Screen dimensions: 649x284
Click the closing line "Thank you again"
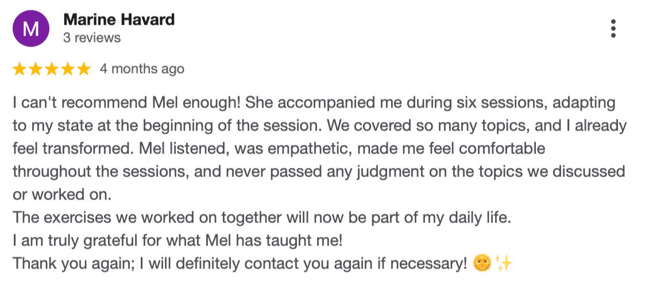point(239,264)
